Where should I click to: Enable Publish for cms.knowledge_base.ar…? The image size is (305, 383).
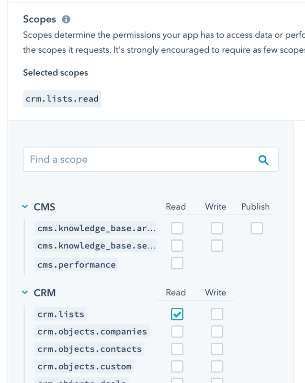coord(257,228)
